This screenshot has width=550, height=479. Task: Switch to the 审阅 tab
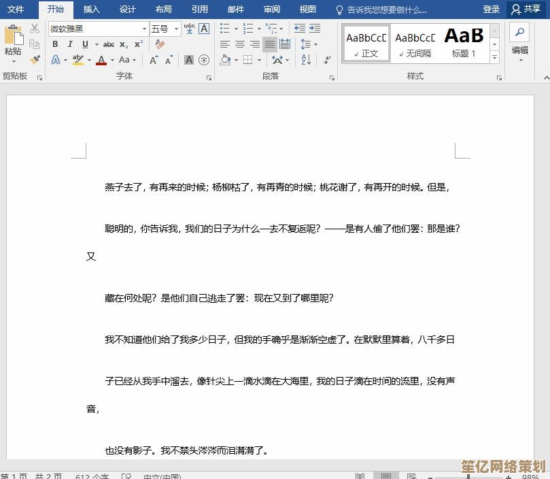272,10
